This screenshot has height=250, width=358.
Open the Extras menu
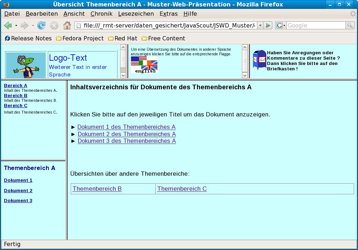[x=168, y=14]
